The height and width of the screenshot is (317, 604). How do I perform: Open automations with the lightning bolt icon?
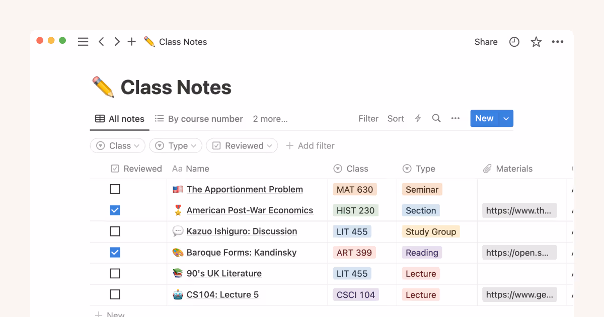[418, 118]
